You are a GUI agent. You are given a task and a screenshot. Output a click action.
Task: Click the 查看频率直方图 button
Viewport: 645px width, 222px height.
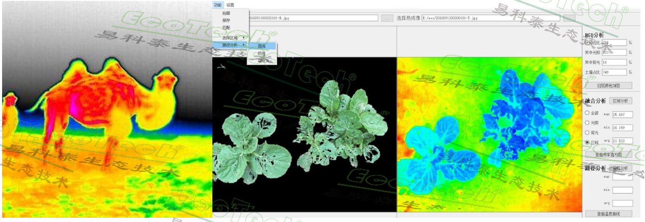[x=608, y=155]
